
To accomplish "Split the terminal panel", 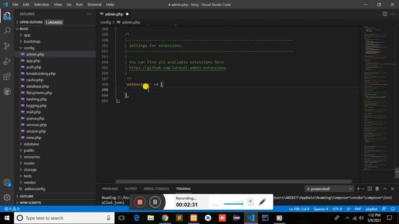I will click(370, 189).
